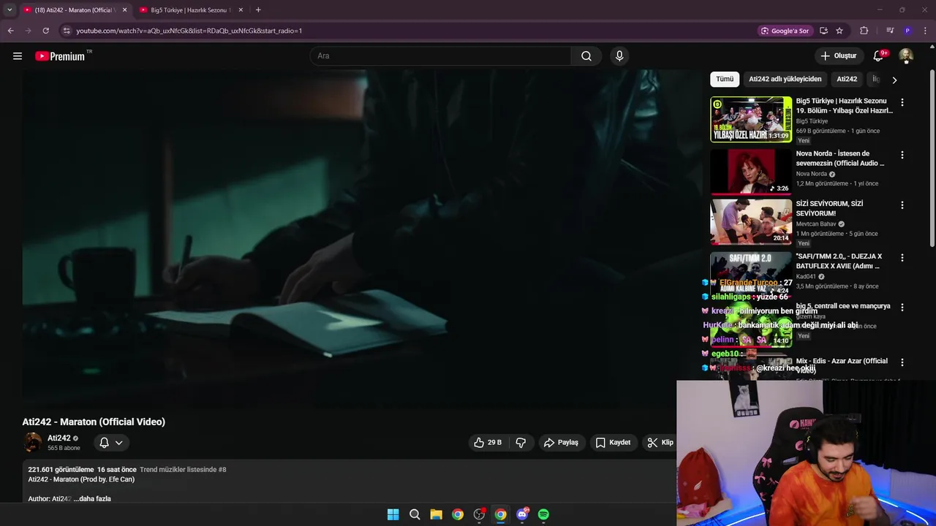This screenshot has height=526, width=936.
Task: Start voice search with microphone icon
Action: 619,56
